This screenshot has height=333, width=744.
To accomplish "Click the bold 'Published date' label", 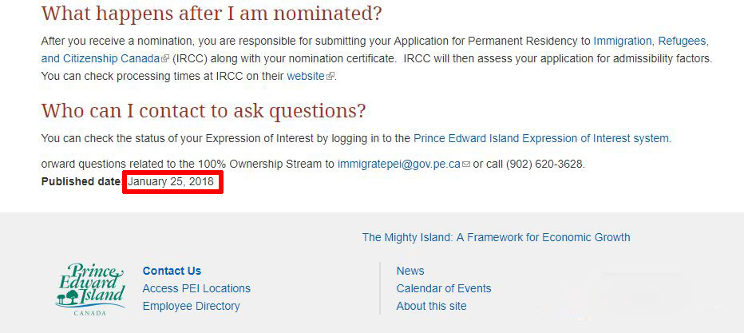I will point(81,182).
